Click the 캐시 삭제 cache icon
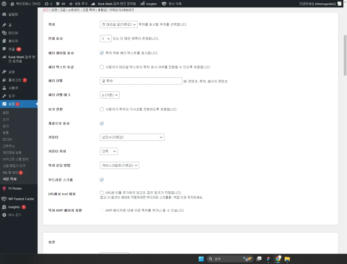The height and width of the screenshot is (264, 347). (164, 4)
